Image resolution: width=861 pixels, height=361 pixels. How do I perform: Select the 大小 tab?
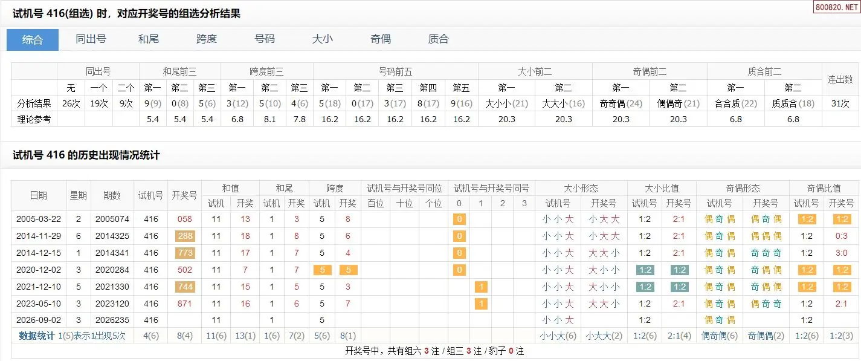tap(323, 39)
